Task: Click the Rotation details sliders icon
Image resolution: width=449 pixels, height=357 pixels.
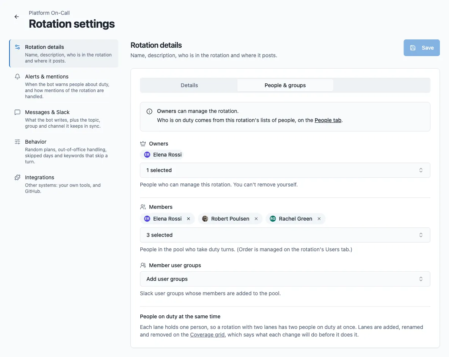Action: point(17,47)
